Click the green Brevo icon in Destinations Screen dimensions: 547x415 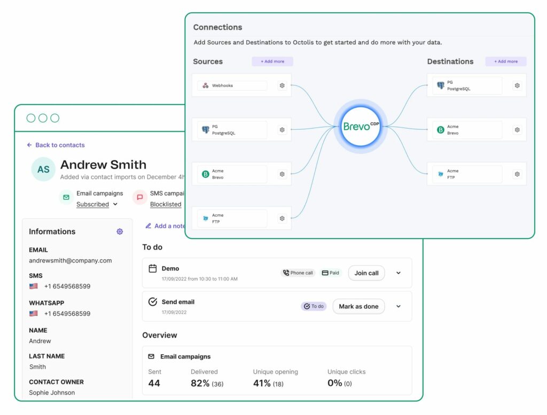click(x=441, y=130)
